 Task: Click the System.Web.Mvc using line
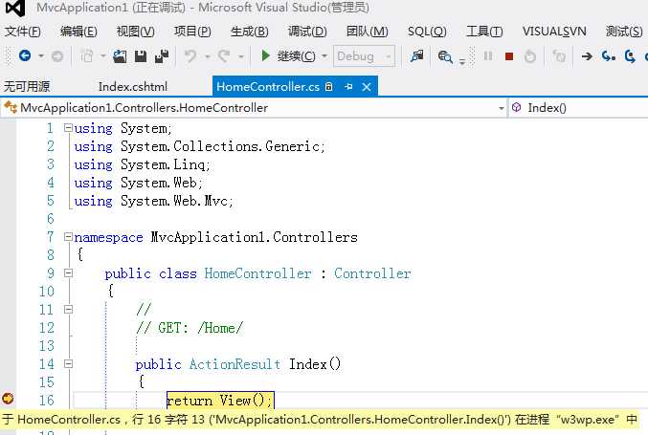pos(154,201)
